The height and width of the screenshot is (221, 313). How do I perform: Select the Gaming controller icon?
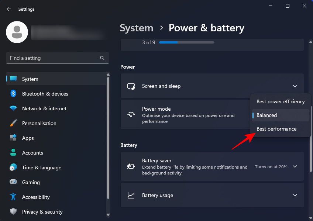tap(12, 182)
